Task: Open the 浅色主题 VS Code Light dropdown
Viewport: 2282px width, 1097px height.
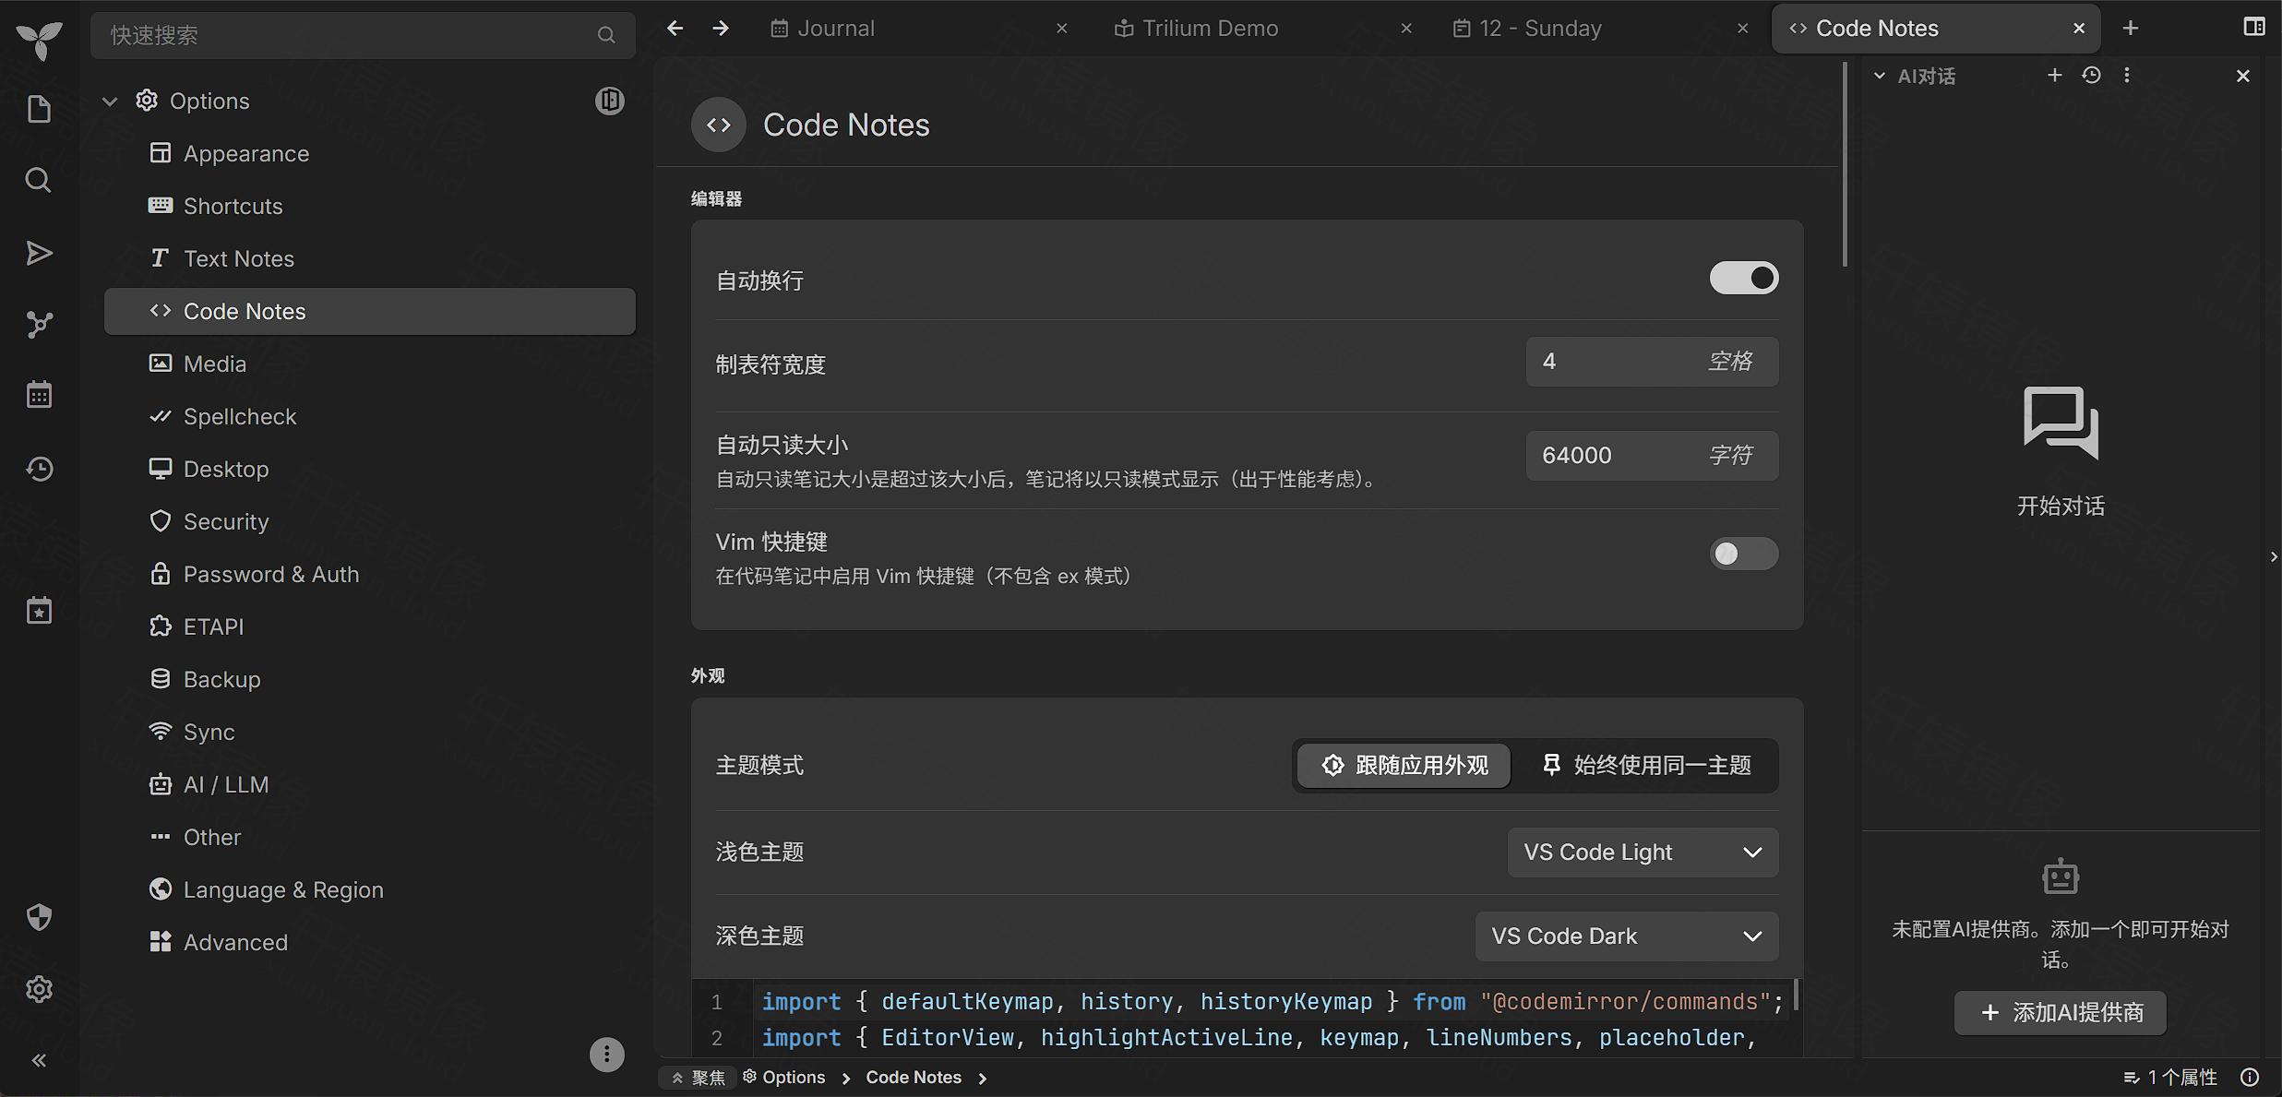Action: point(1643,853)
